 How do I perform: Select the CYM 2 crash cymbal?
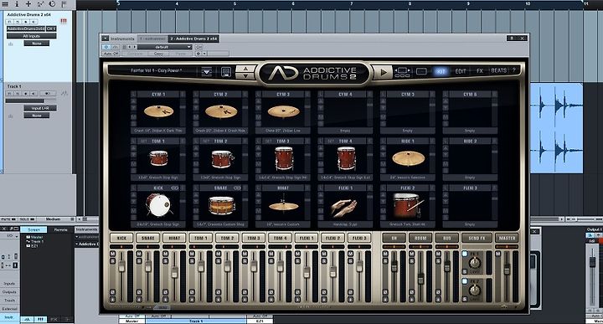coord(221,112)
